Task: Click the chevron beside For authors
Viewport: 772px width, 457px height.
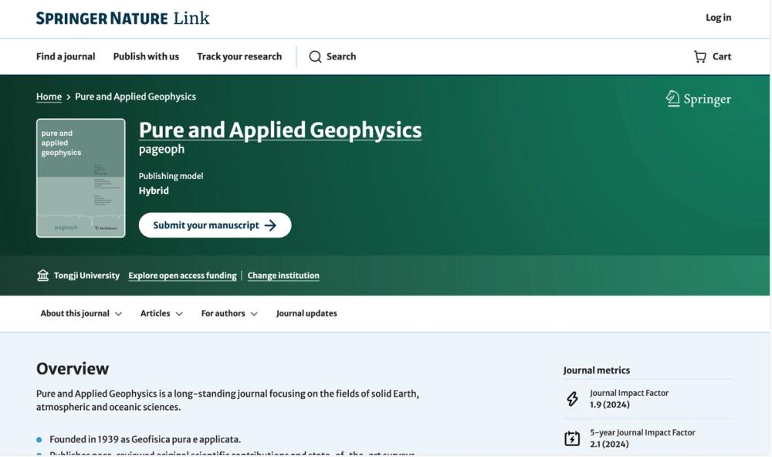Action: point(254,313)
